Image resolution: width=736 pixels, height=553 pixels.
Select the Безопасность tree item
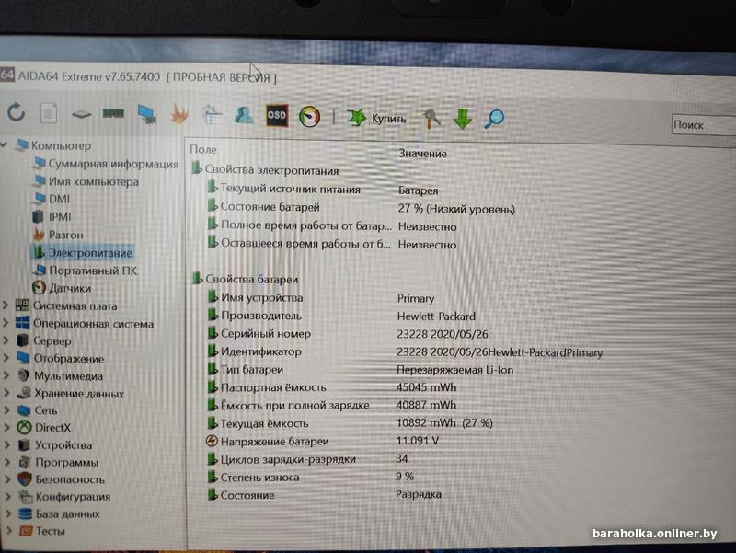[62, 479]
